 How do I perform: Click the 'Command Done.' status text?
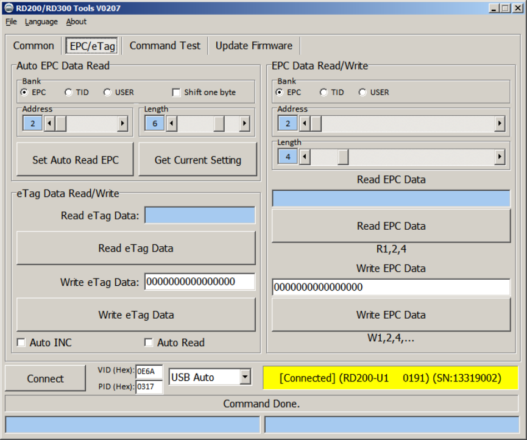click(261, 403)
